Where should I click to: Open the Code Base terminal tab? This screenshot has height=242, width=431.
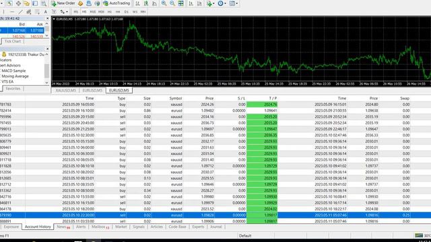(177, 227)
